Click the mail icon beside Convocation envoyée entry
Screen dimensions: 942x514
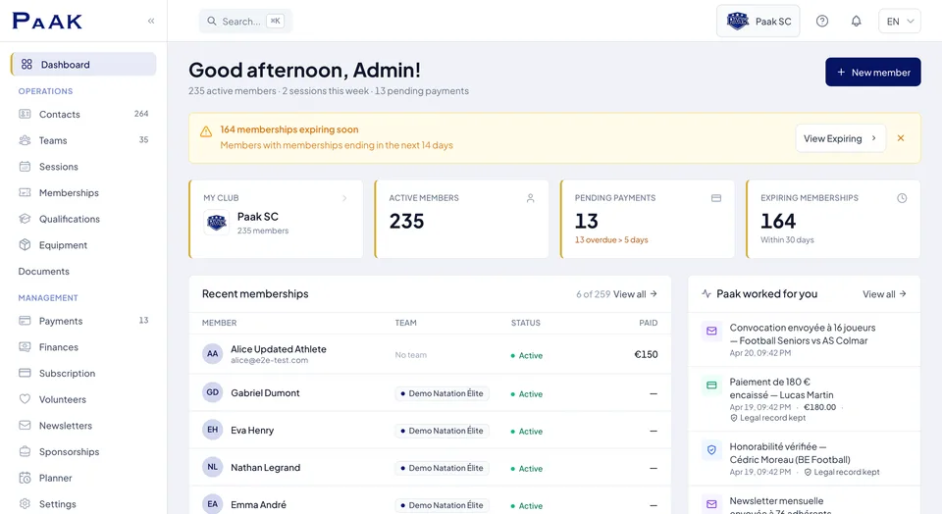[711, 331]
